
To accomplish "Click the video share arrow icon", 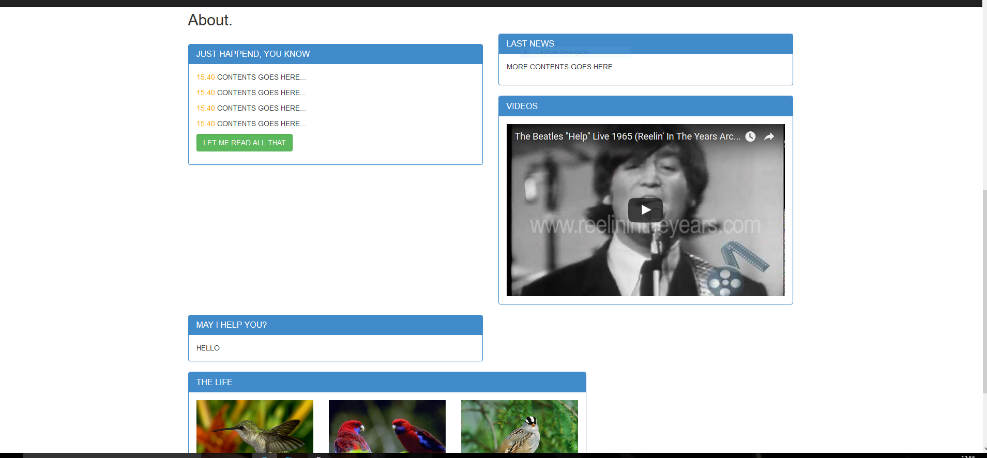I will click(x=769, y=136).
